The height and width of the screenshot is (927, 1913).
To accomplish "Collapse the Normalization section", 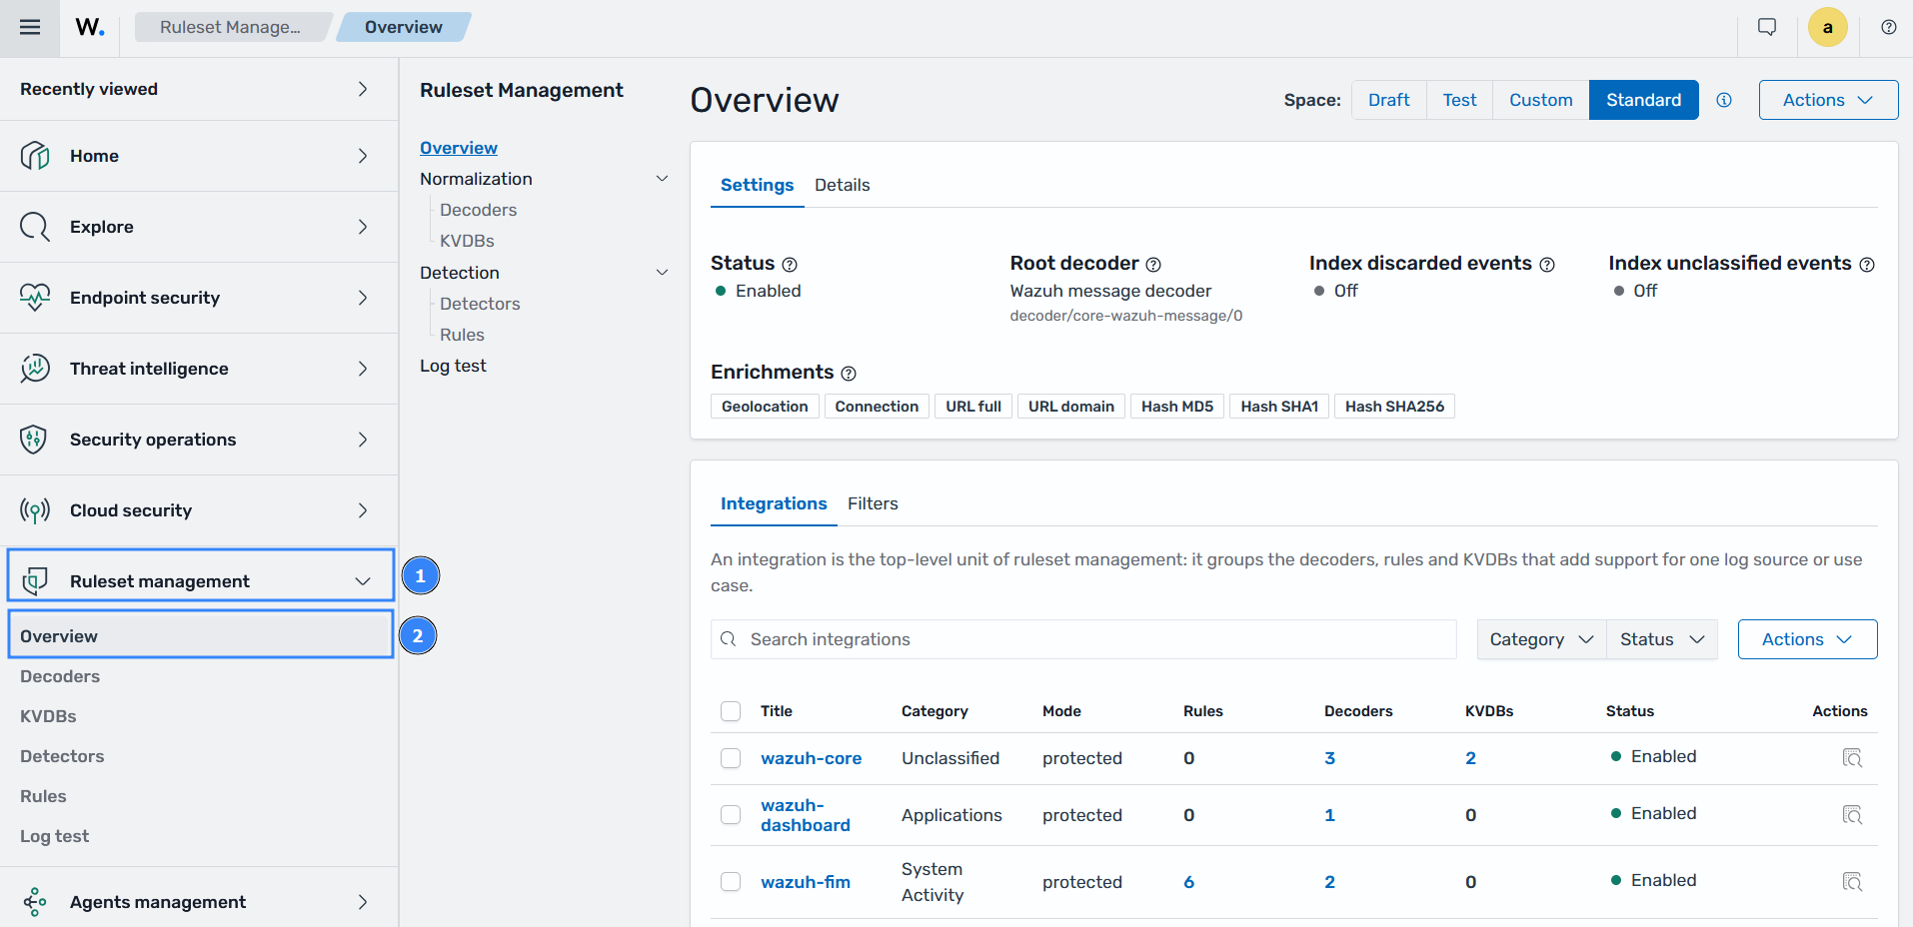I will click(662, 179).
